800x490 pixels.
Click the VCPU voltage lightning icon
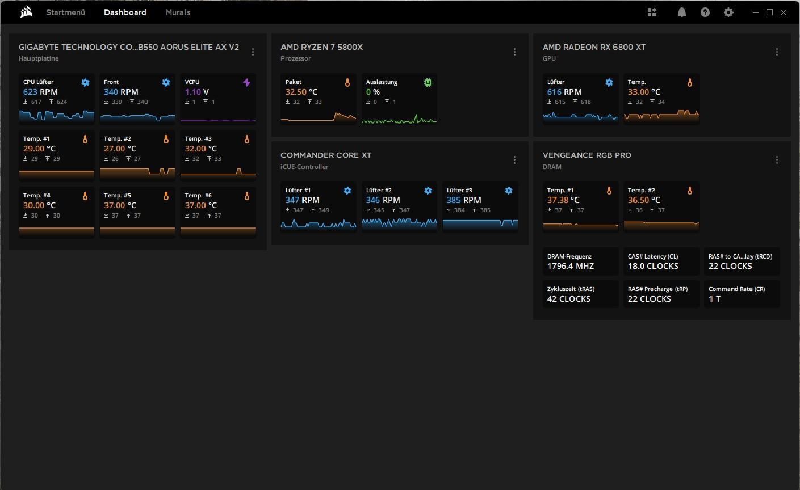click(246, 82)
